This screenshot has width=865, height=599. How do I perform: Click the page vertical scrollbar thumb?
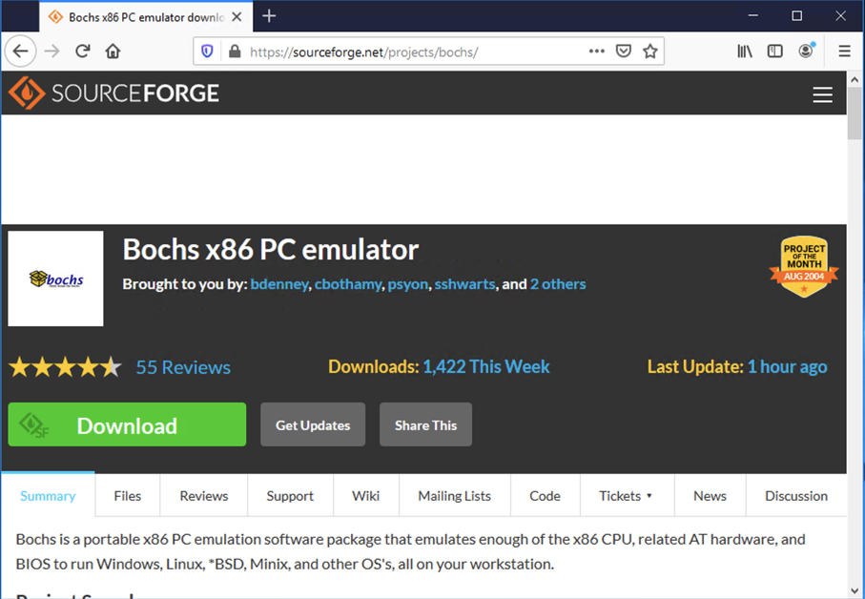[x=855, y=114]
